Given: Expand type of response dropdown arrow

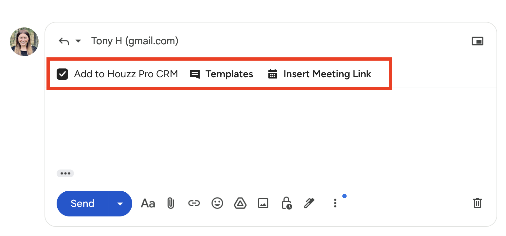Looking at the screenshot, I should tap(78, 41).
